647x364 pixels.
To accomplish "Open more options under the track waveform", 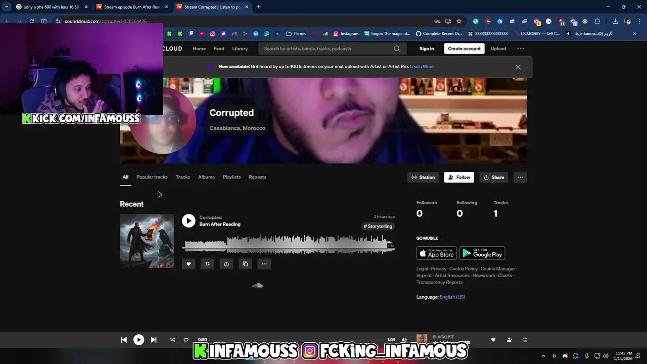I will click(264, 264).
